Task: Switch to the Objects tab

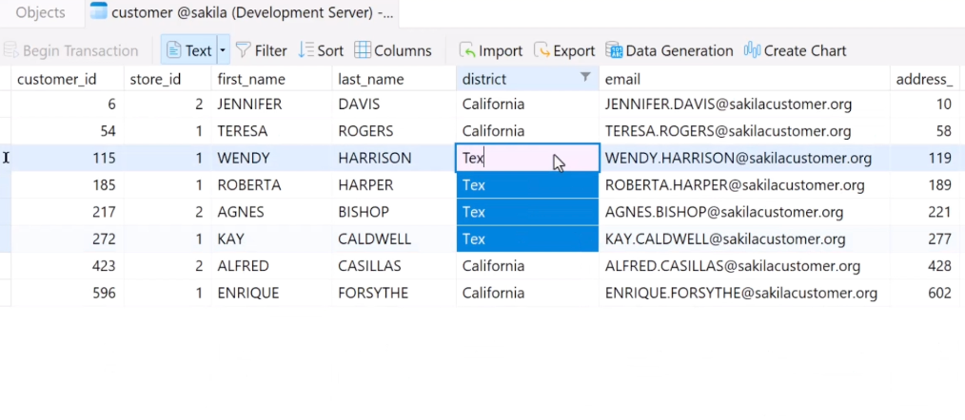Action: (x=40, y=12)
